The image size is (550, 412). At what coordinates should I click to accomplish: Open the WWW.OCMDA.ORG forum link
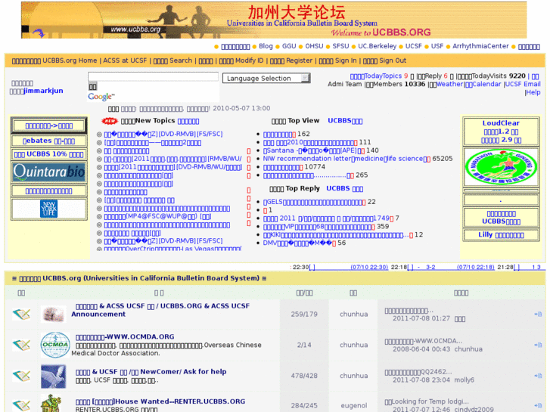(x=125, y=337)
